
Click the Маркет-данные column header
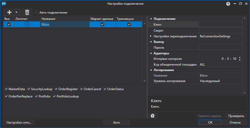point(102,19)
